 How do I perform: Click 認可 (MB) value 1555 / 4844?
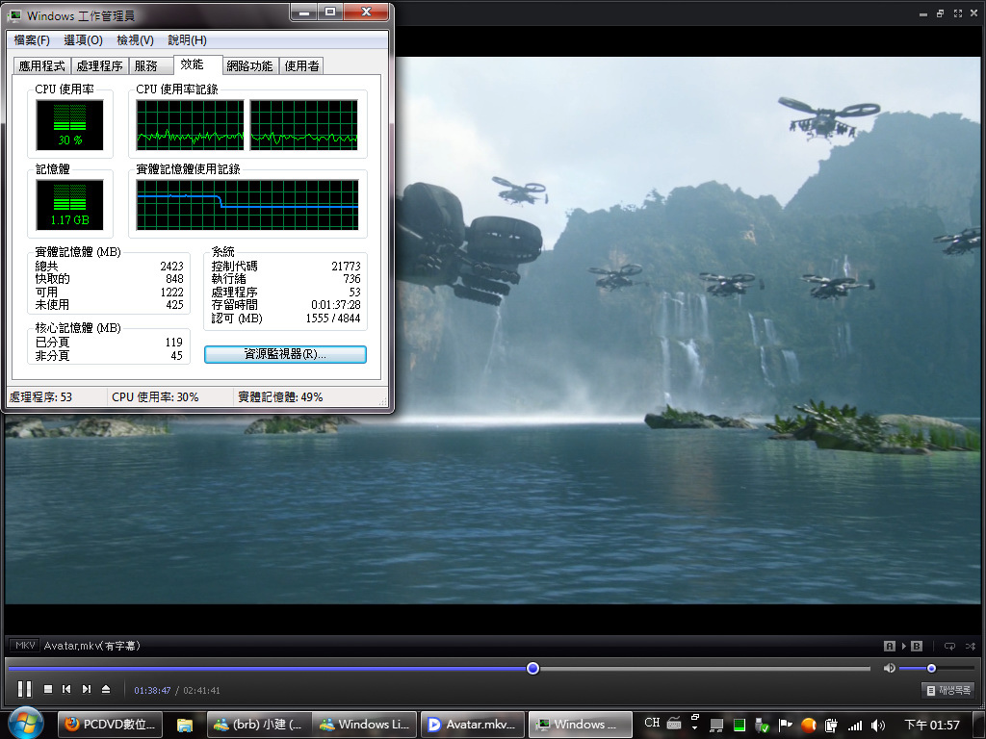pyautogui.click(x=333, y=318)
